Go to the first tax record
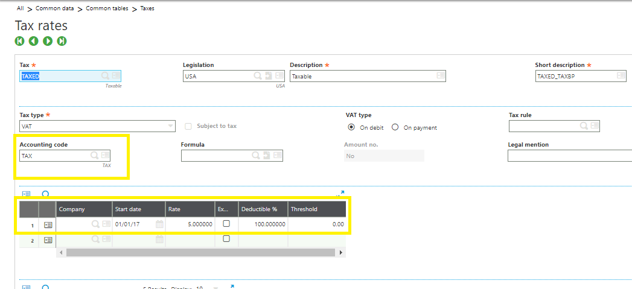This screenshot has height=289, width=632. [x=20, y=41]
